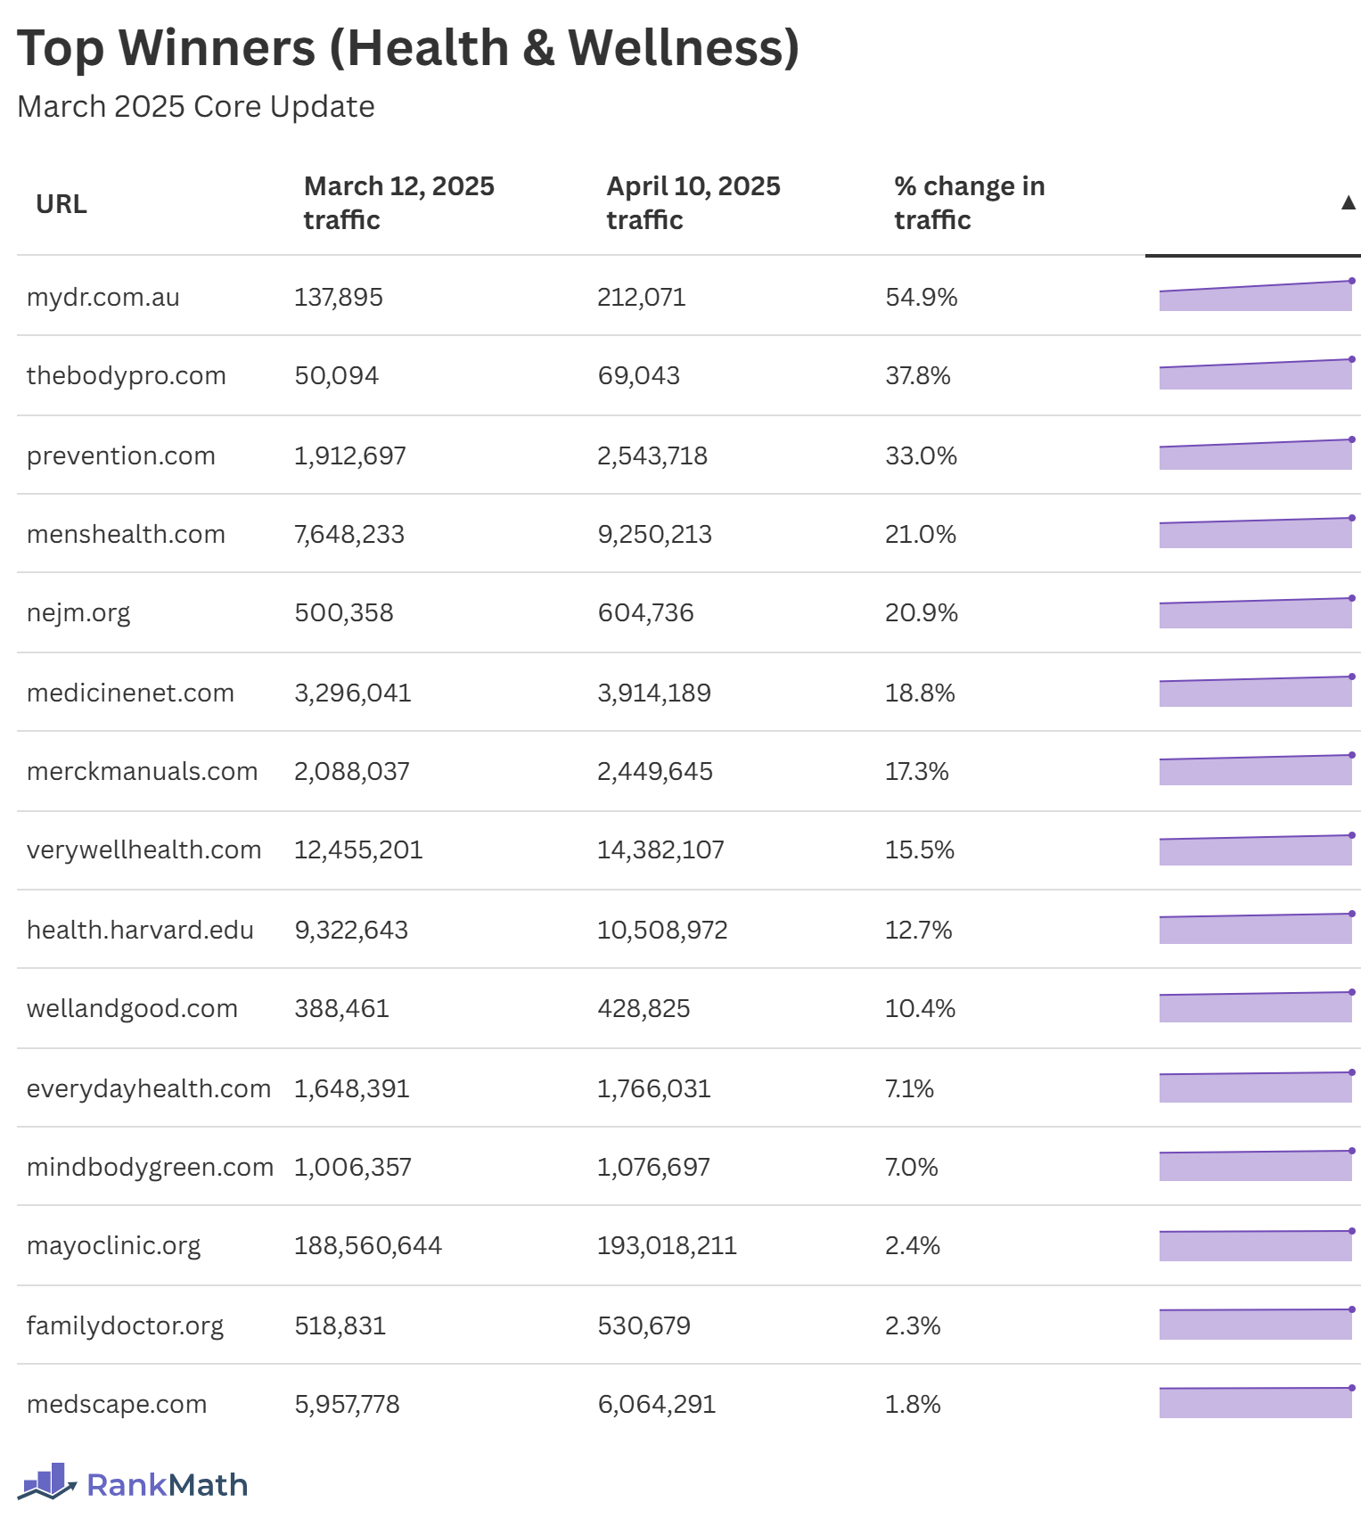Click the mayoclinic.org trend sparkline

click(1257, 1245)
